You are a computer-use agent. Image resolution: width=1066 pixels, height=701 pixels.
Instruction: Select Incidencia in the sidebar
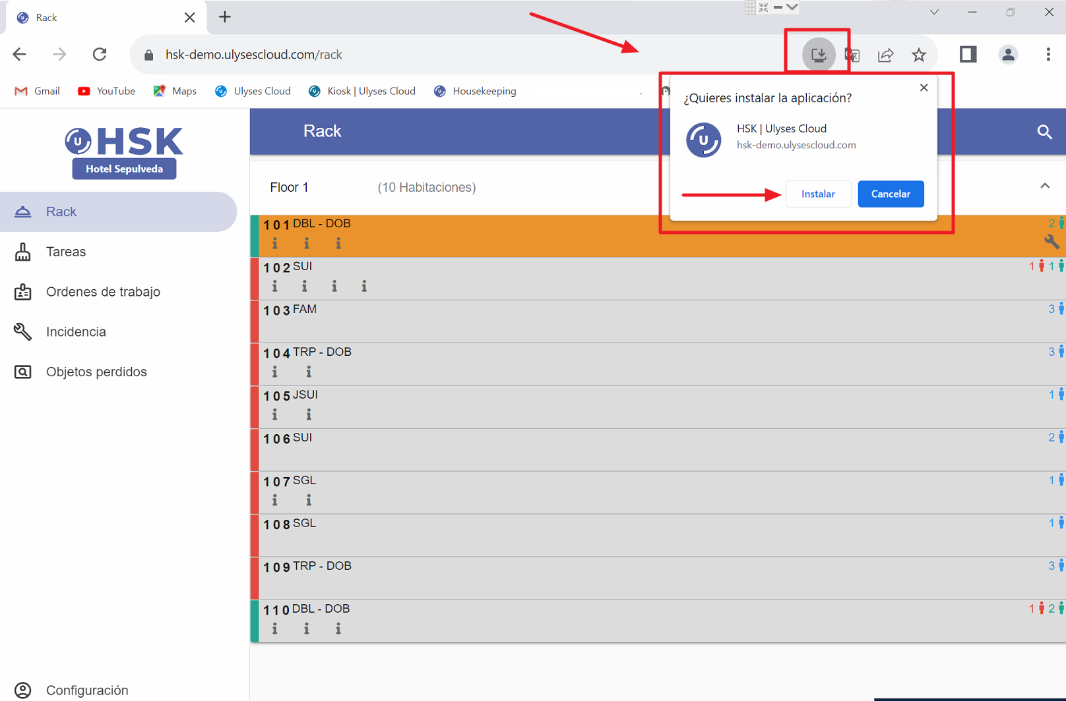pyautogui.click(x=76, y=332)
